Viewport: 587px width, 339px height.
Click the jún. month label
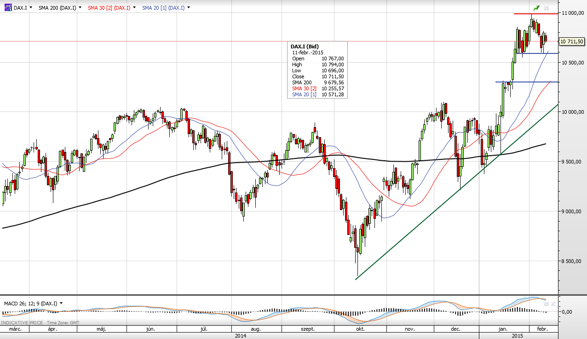[150, 329]
